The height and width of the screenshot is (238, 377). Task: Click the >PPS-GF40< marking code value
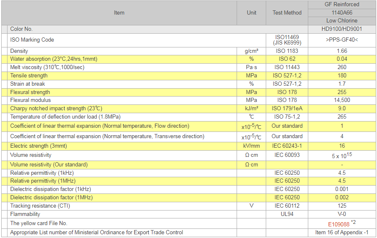pyautogui.click(x=342, y=40)
